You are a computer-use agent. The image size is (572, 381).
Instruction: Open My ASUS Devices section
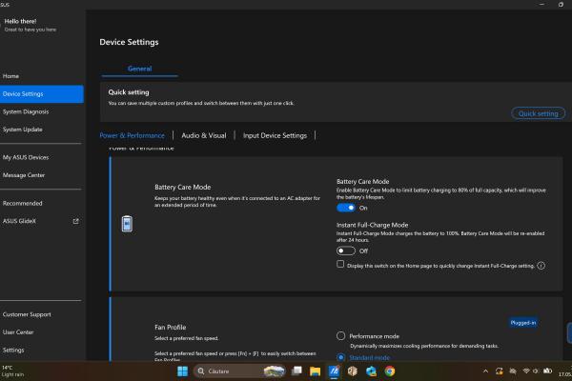tap(26, 157)
